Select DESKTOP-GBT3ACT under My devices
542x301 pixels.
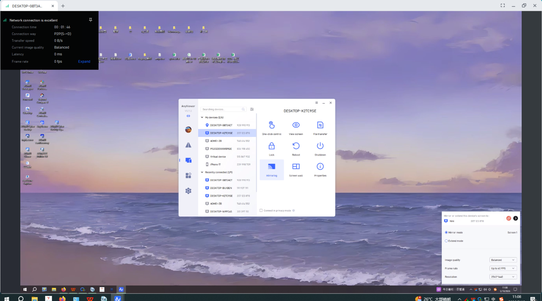click(227, 125)
